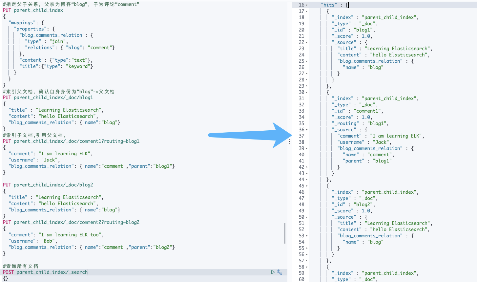Run the request with the play icon
Screen dimensions: 477x282
[273, 272]
